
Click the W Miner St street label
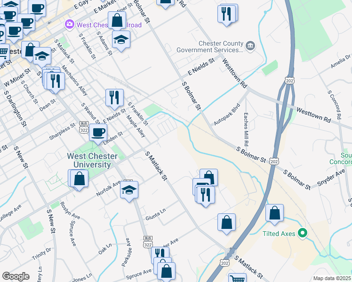17,78
